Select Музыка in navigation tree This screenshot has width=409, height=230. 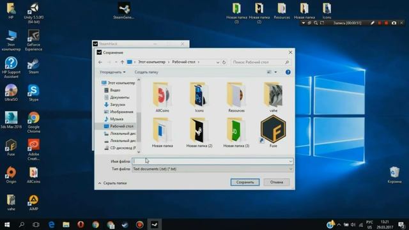click(114, 119)
